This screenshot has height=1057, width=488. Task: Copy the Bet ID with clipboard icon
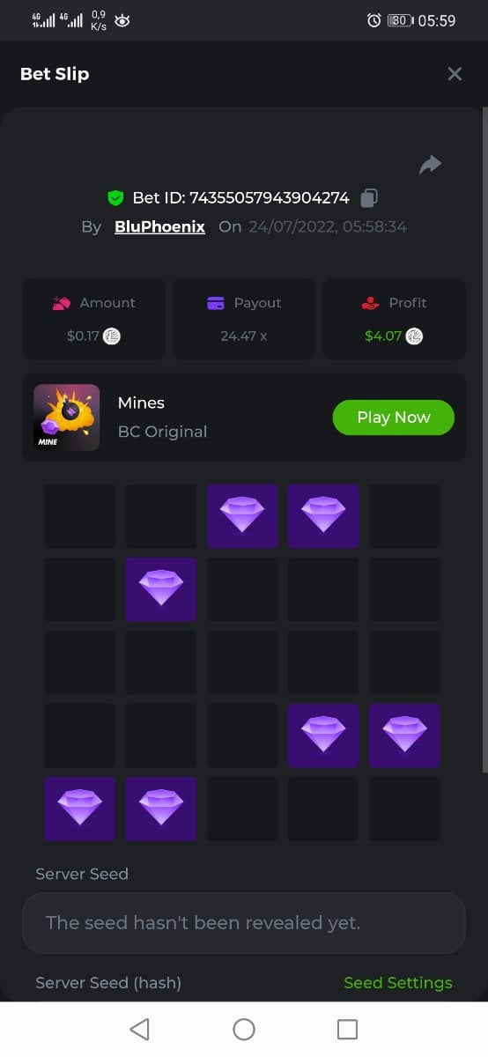370,198
